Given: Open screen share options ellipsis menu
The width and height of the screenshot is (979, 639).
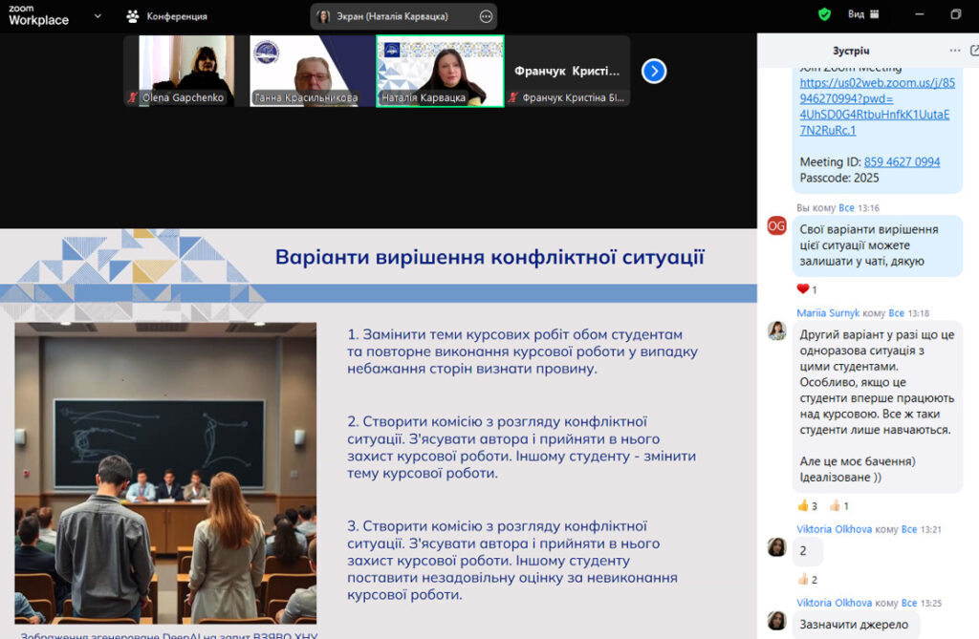Looking at the screenshot, I should pyautogui.click(x=486, y=16).
